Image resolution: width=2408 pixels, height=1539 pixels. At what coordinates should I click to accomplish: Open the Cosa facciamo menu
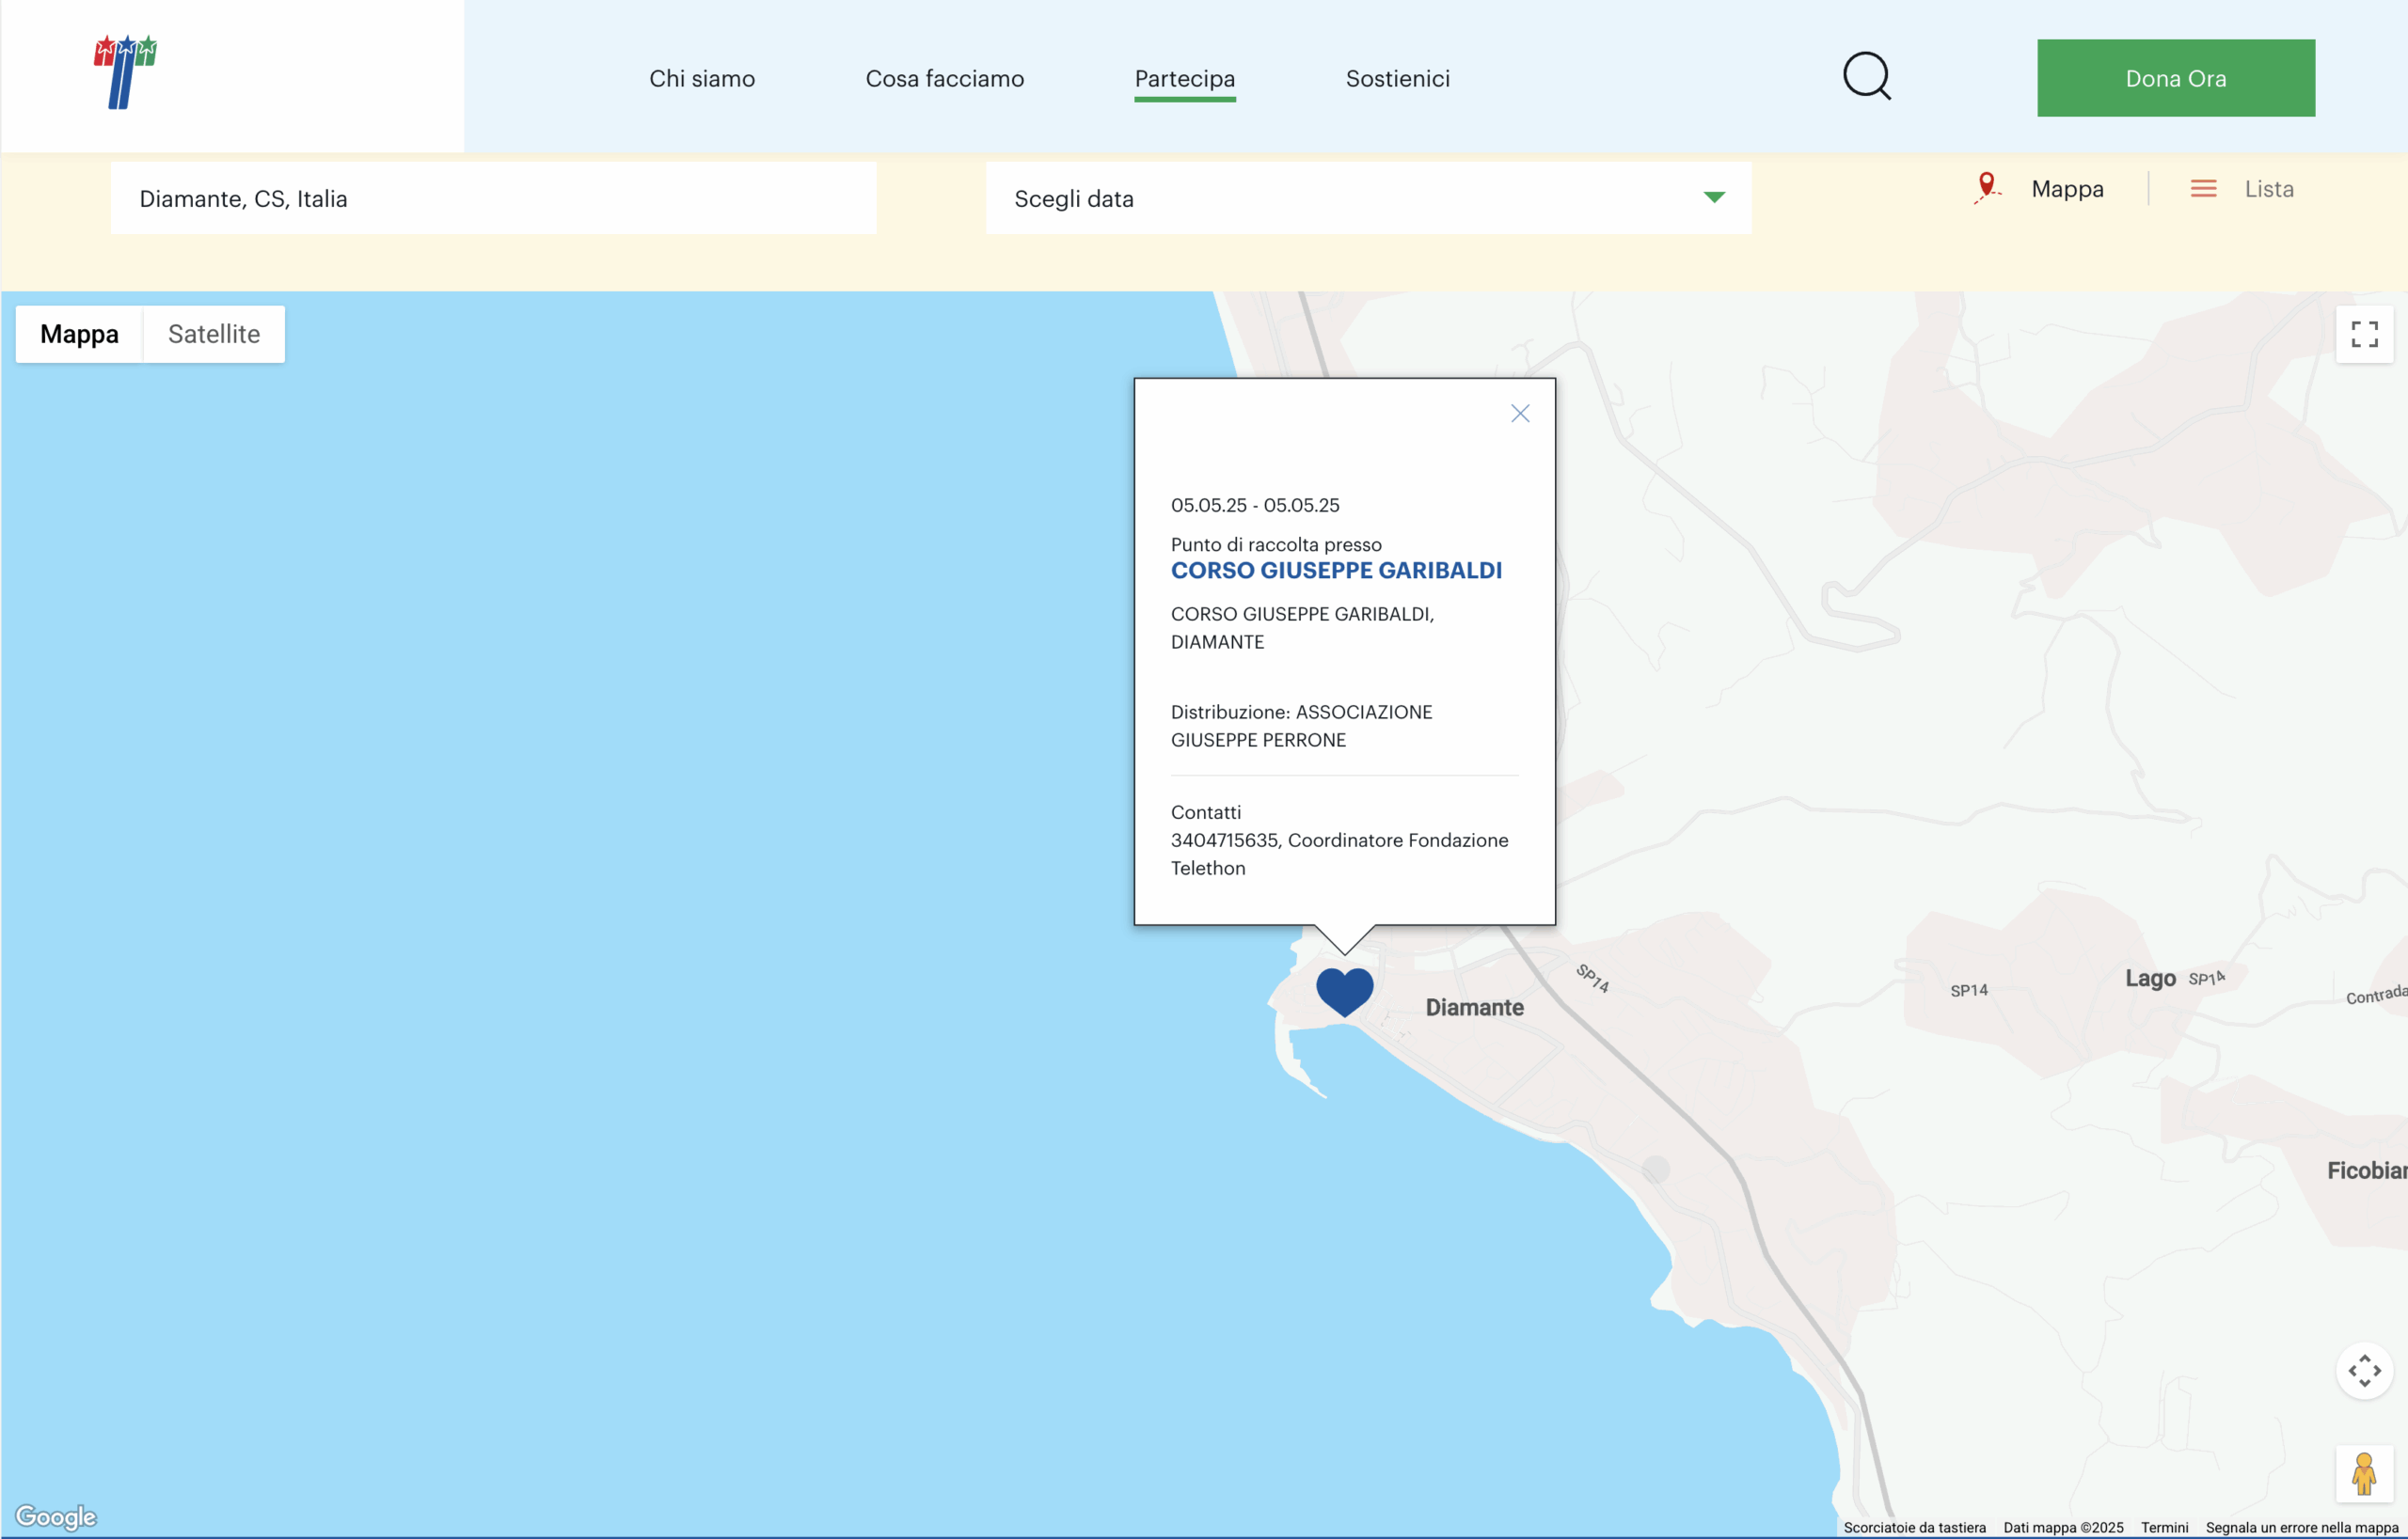click(x=944, y=78)
